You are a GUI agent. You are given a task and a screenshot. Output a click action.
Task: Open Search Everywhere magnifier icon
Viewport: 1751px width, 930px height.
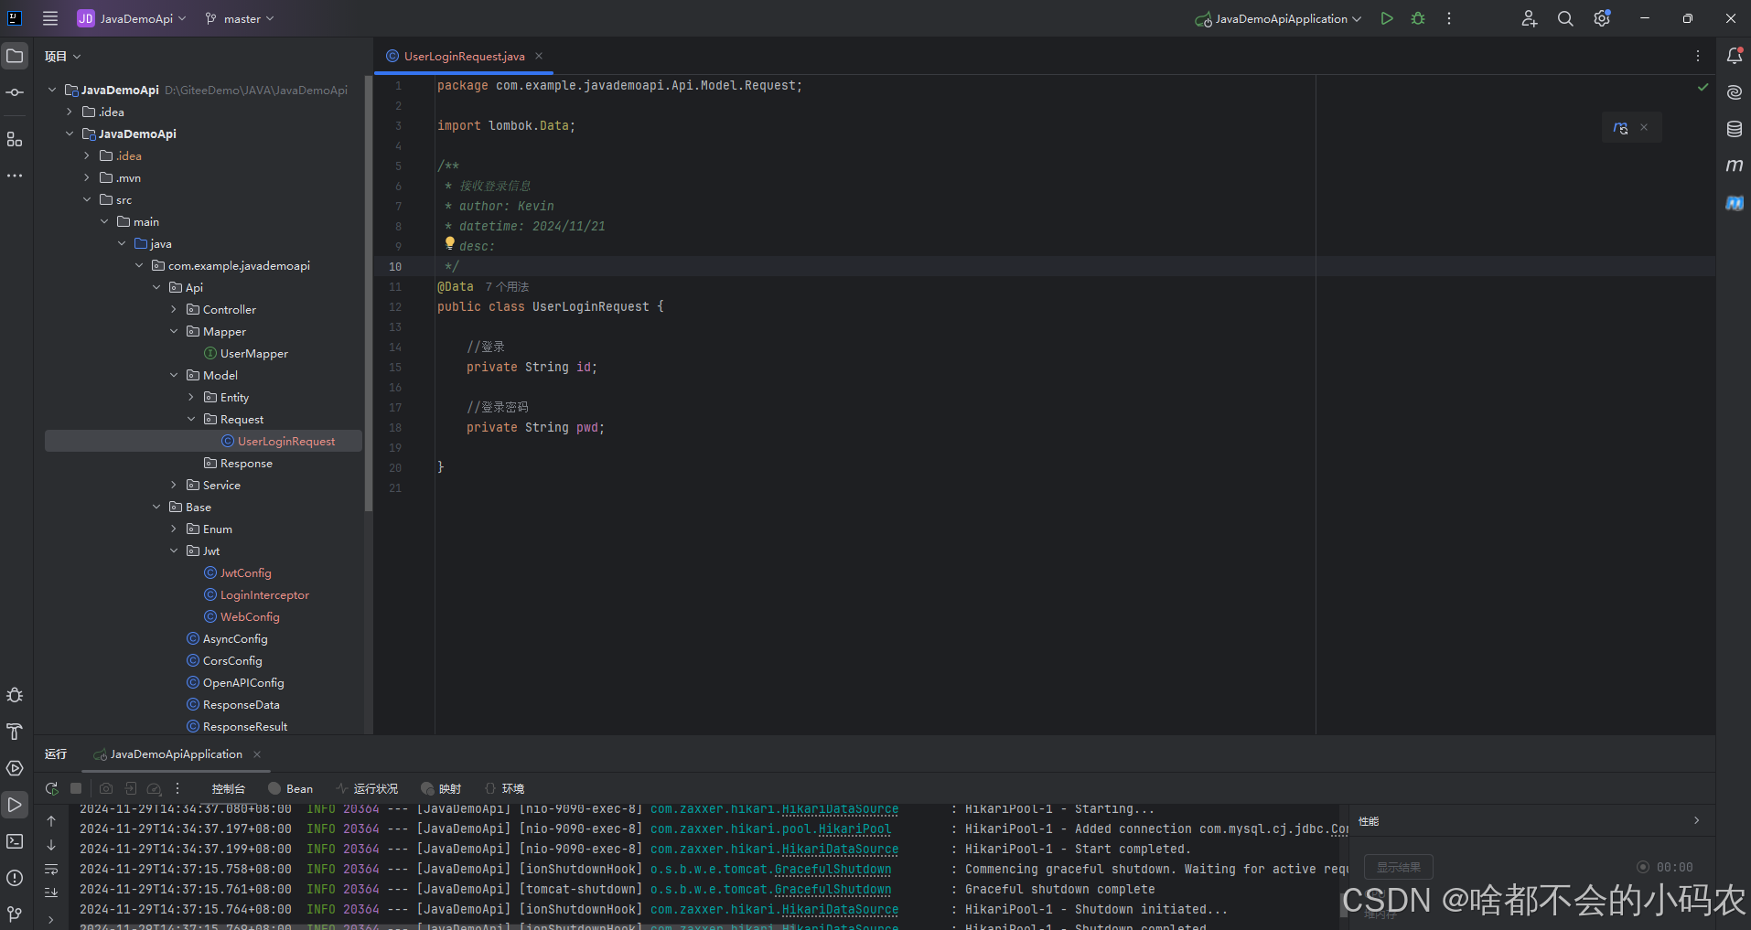[1565, 18]
